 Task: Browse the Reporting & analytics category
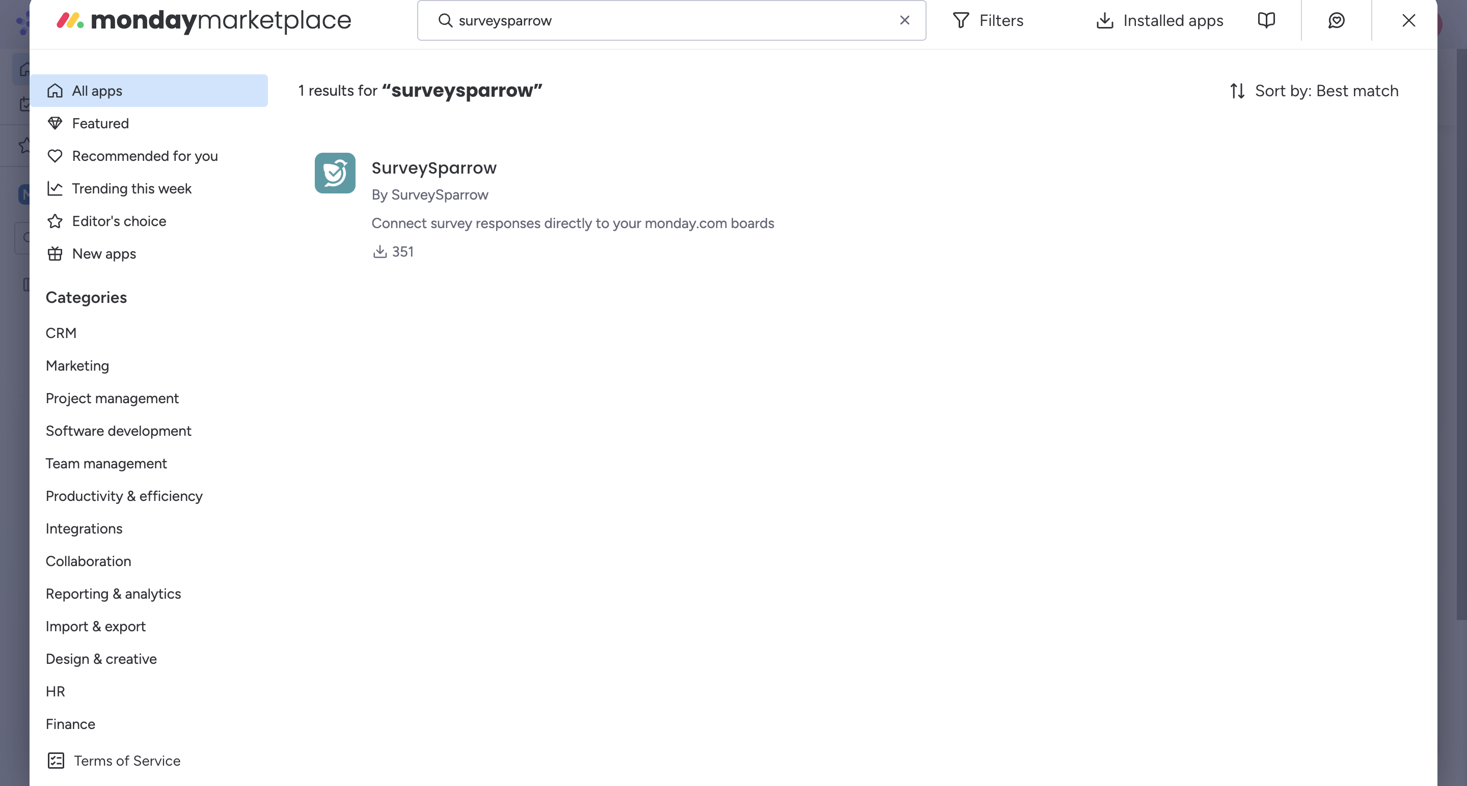click(x=113, y=594)
